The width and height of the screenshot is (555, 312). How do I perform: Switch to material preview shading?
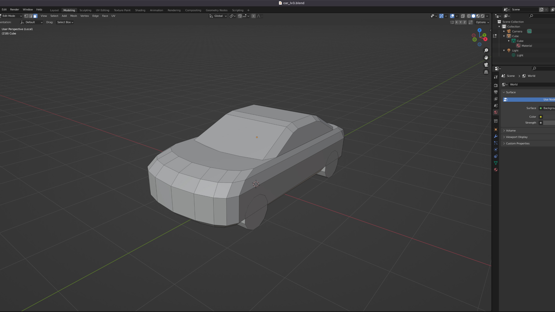[478, 16]
